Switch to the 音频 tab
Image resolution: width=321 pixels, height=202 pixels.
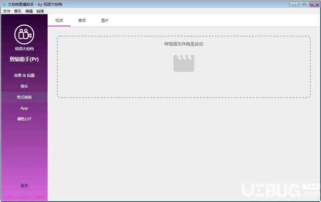tap(82, 20)
